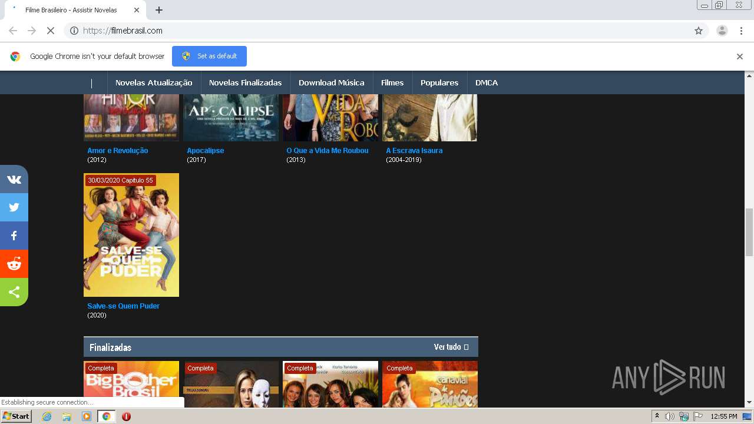Open the ShareThis share menu
Image resolution: width=754 pixels, height=424 pixels.
click(x=14, y=292)
